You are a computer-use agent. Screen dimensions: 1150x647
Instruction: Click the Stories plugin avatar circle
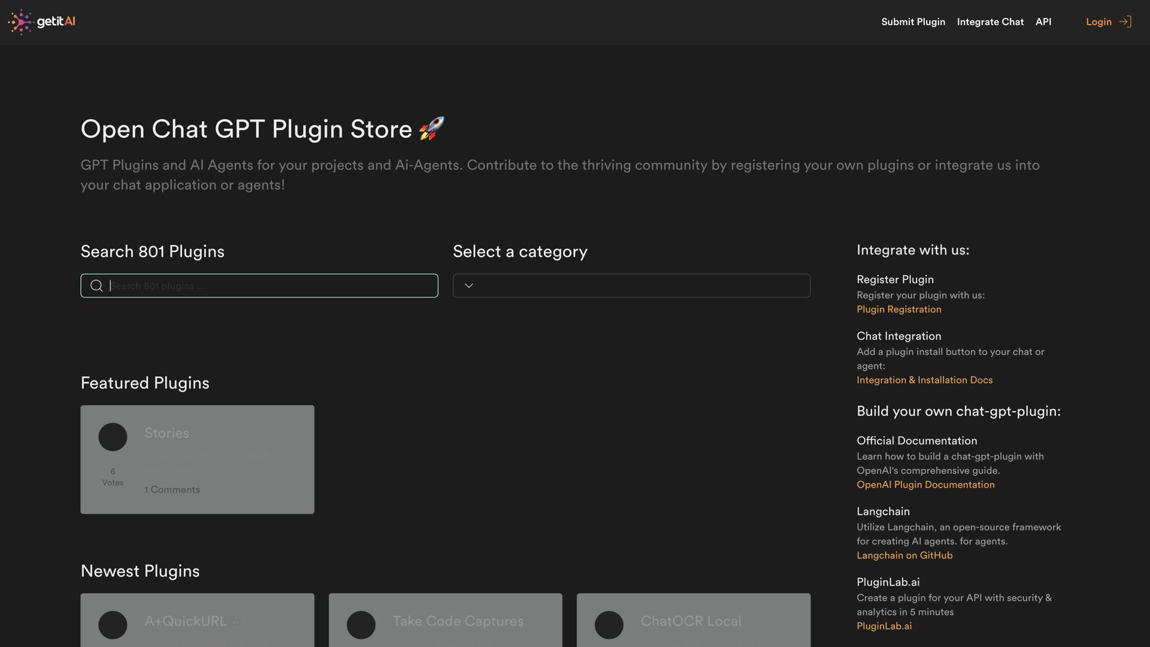tap(113, 437)
